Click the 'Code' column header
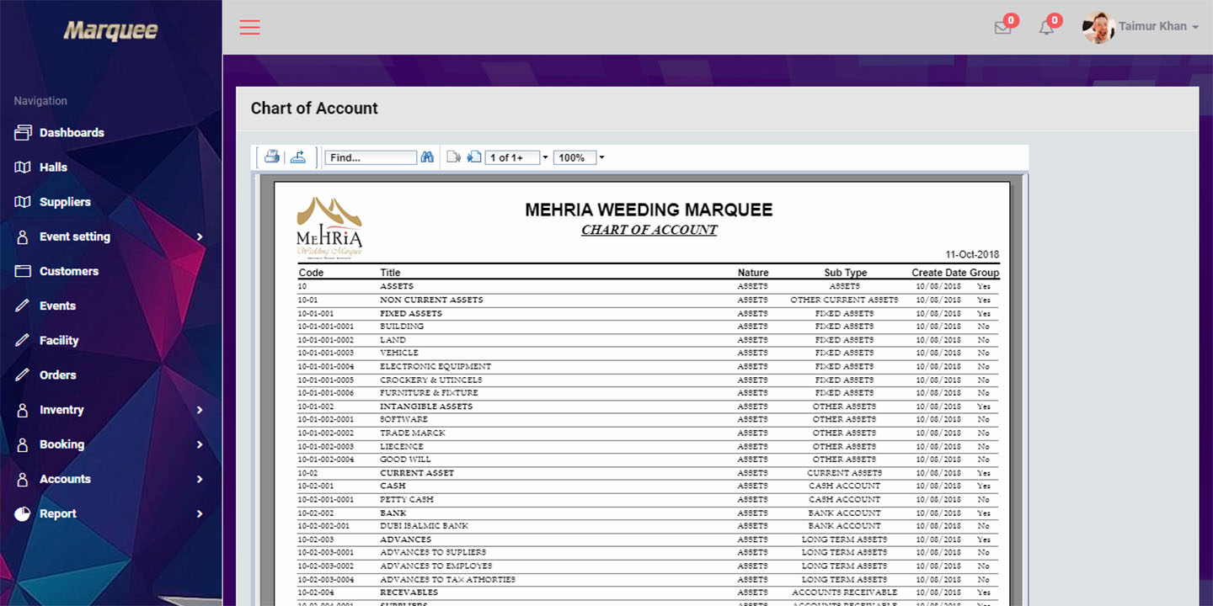This screenshot has height=606, width=1213. (311, 273)
